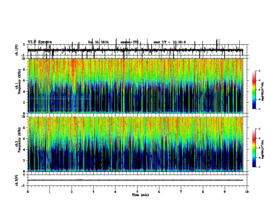Click the "6" kHz tick on ch.1 spectrogram
278x215 pixels.
[25, 80]
